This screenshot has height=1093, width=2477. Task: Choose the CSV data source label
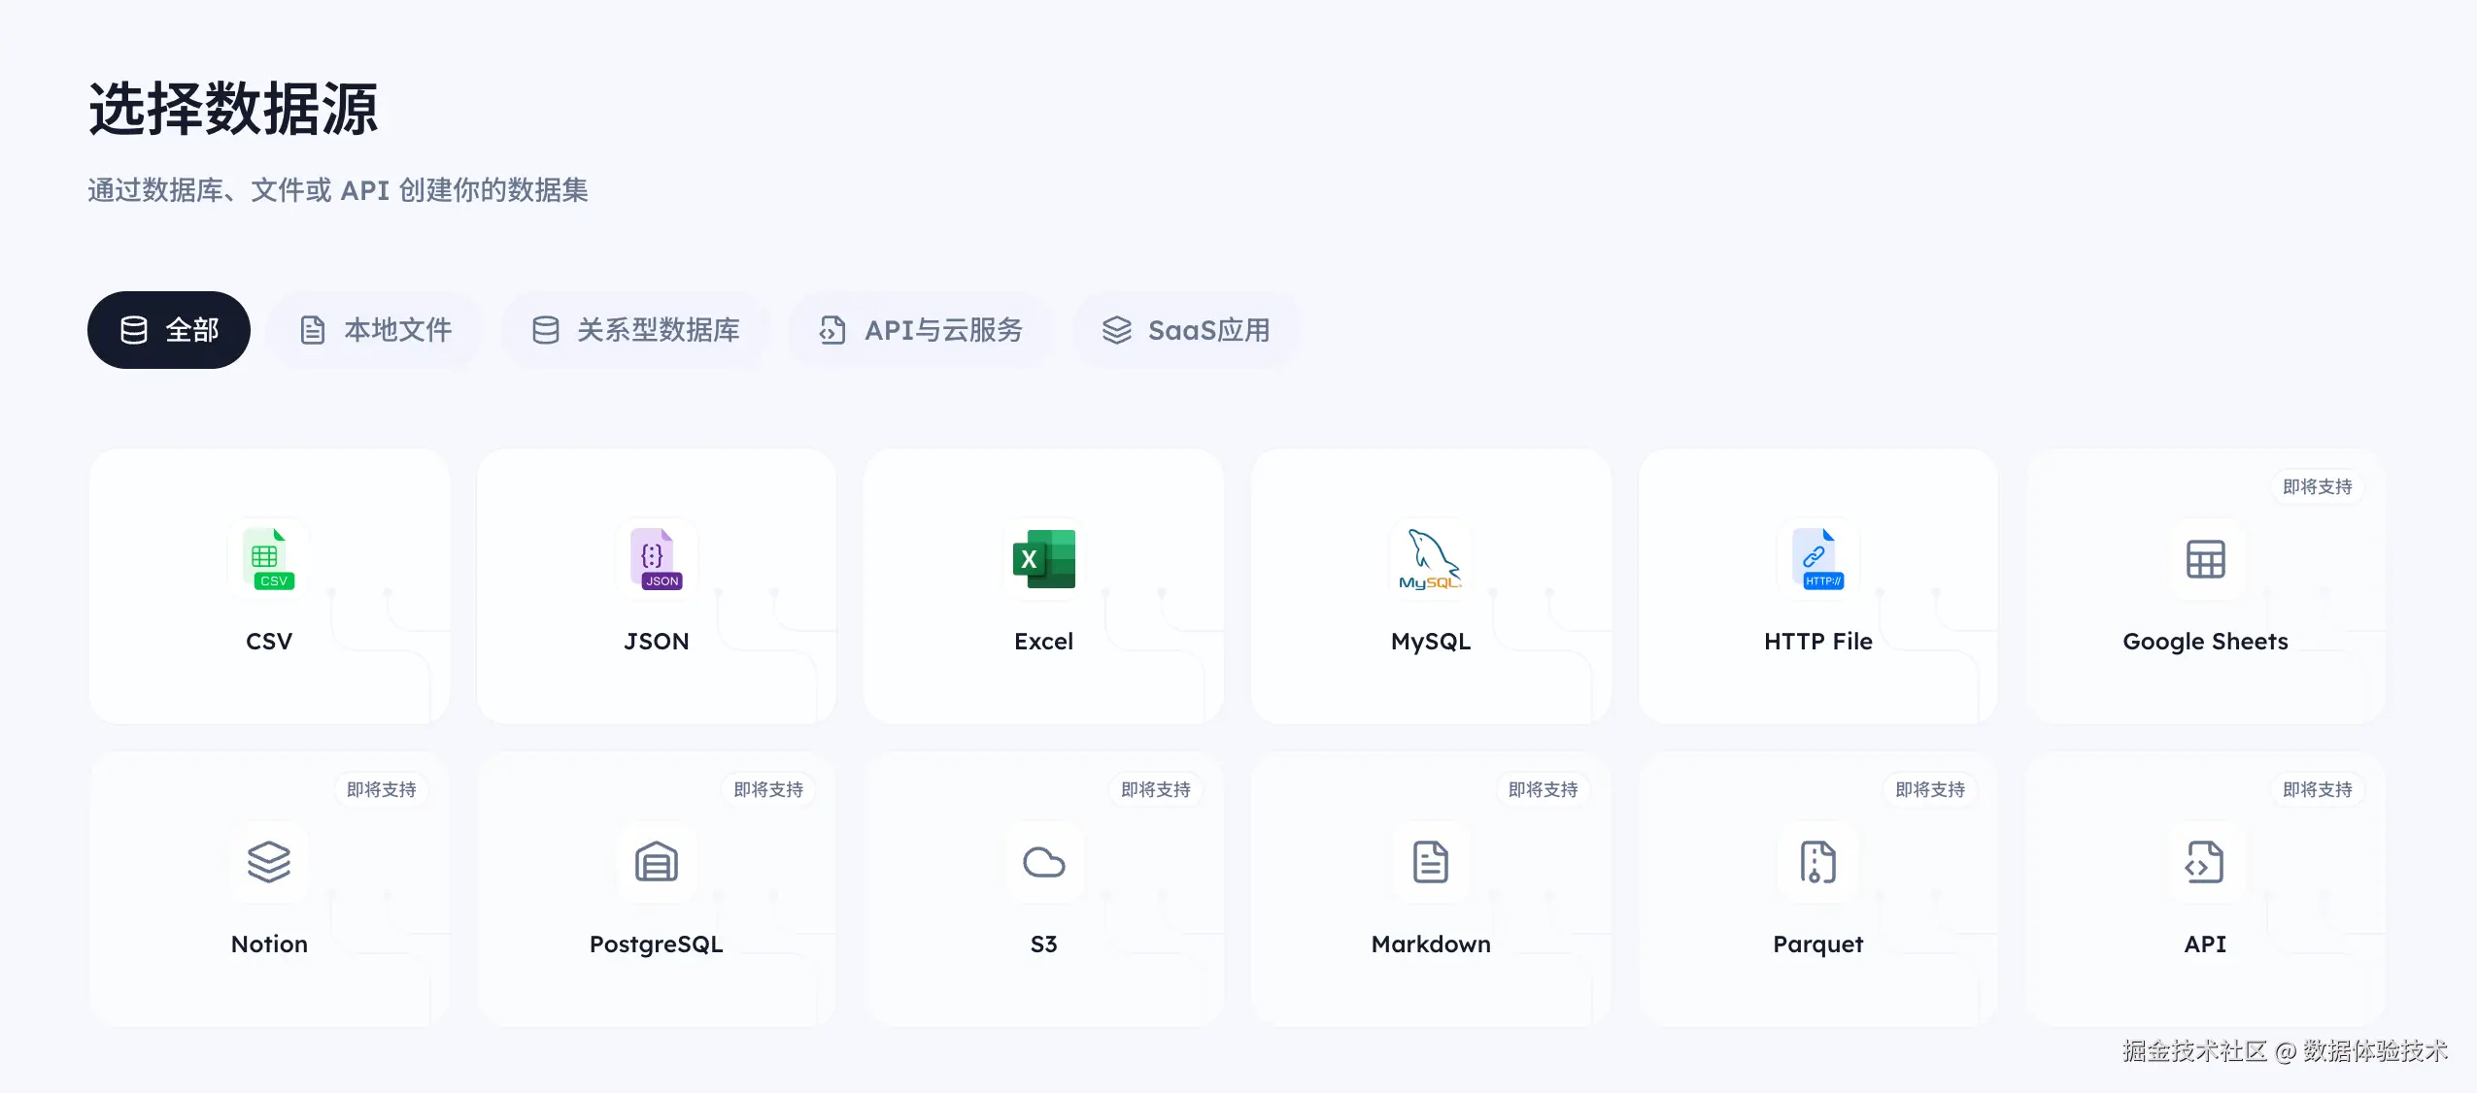tap(269, 642)
